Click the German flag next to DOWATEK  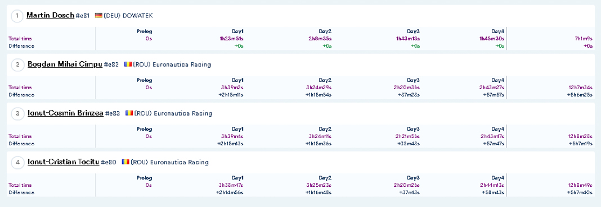pos(98,16)
